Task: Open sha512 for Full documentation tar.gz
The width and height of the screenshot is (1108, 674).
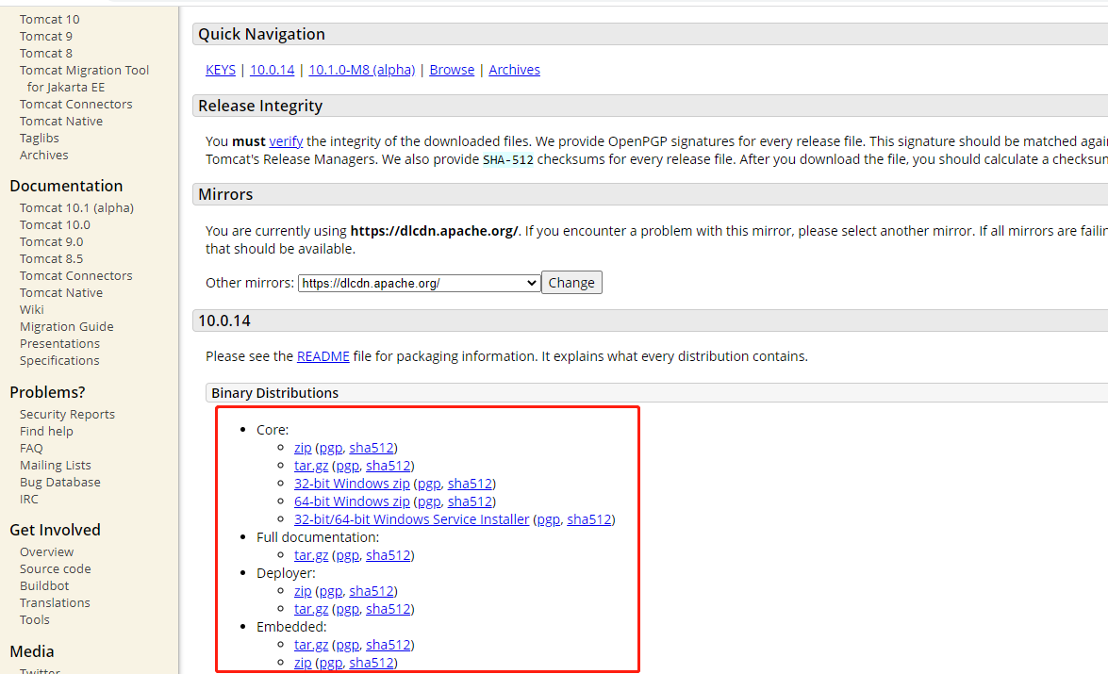Action: [388, 555]
